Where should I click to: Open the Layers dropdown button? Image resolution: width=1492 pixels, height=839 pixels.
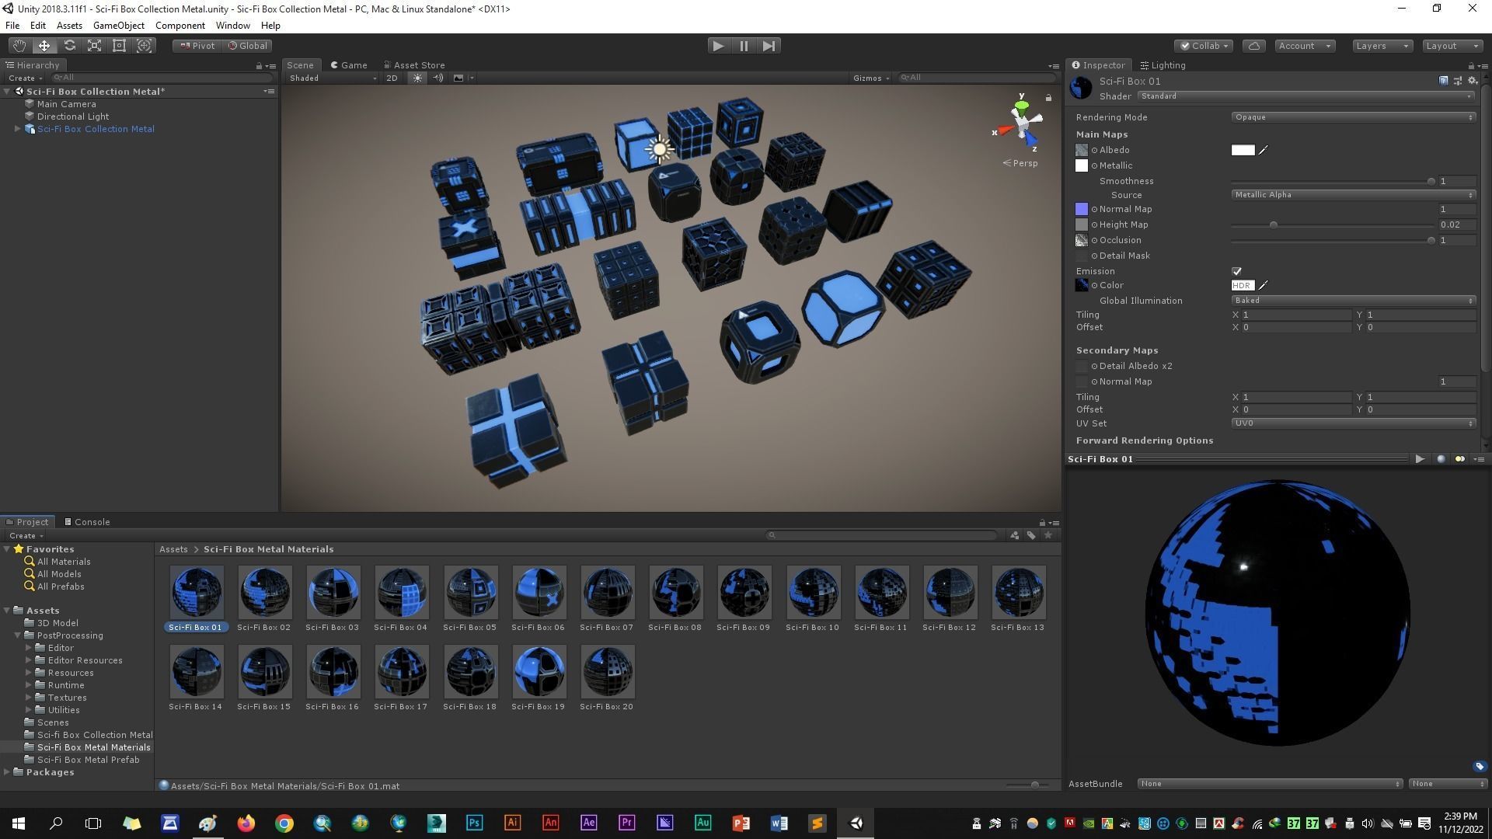[x=1381, y=46]
